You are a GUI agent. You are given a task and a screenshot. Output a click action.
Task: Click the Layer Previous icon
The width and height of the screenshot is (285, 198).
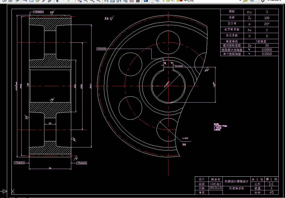(252, 1)
